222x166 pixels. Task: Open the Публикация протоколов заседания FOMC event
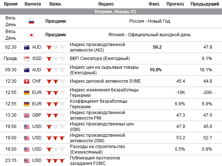(x=95, y=161)
